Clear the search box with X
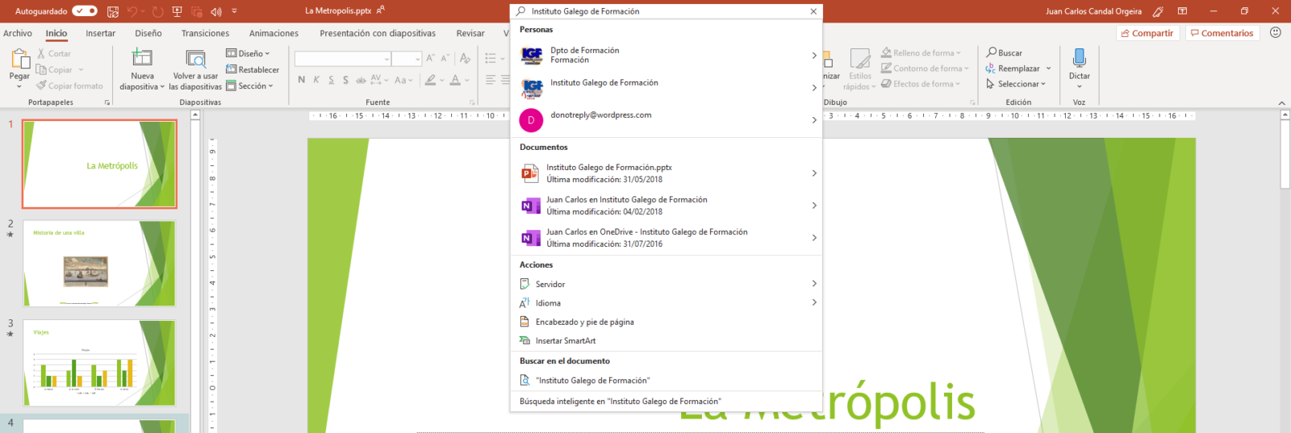 click(x=813, y=11)
